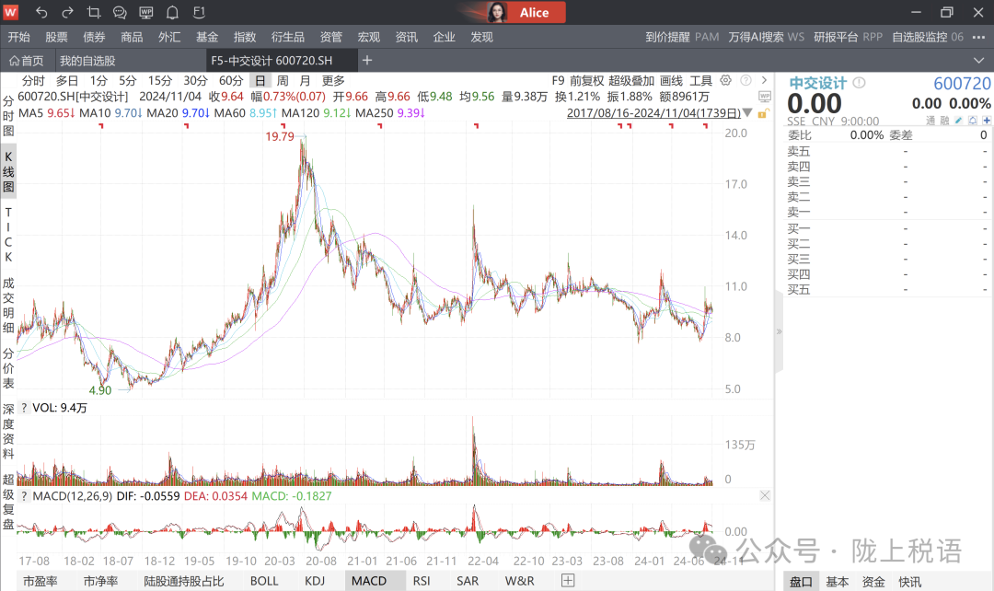Open the 股票 menu
Viewport: 994px width, 591px height.
pos(56,37)
